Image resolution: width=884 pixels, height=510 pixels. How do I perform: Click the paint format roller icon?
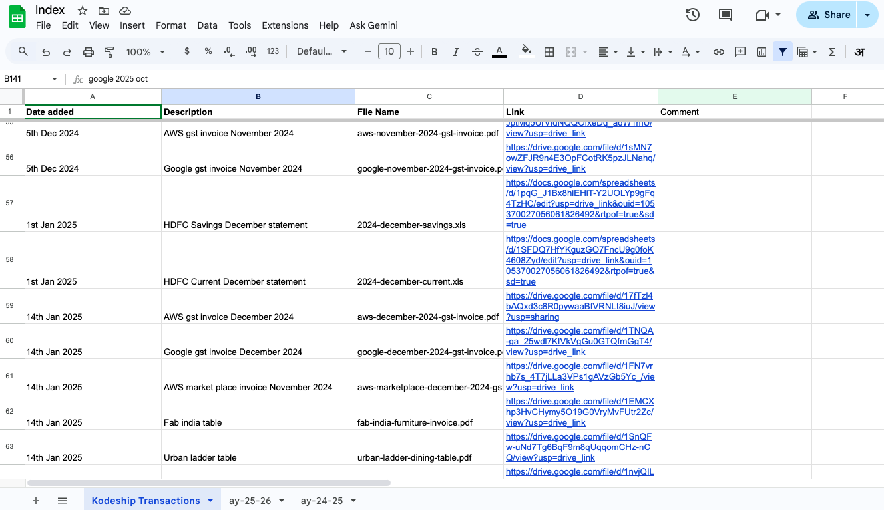(110, 52)
